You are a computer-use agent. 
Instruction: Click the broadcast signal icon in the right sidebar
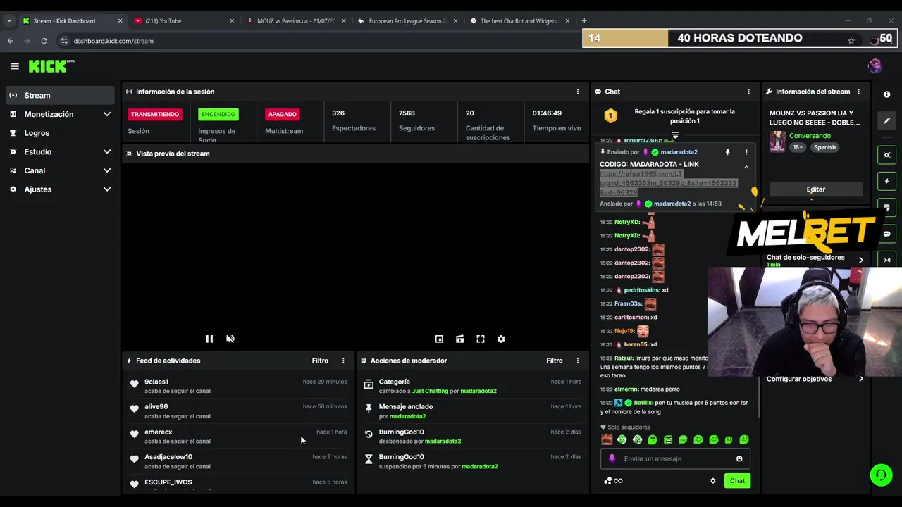886,260
